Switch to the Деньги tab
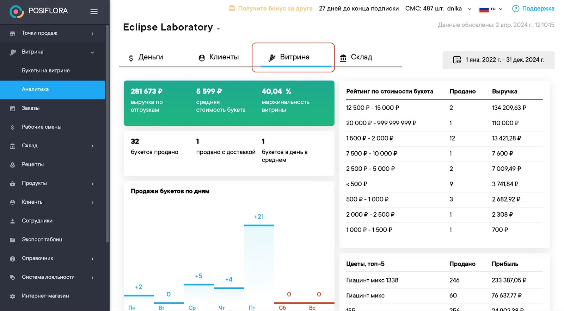 coord(146,57)
